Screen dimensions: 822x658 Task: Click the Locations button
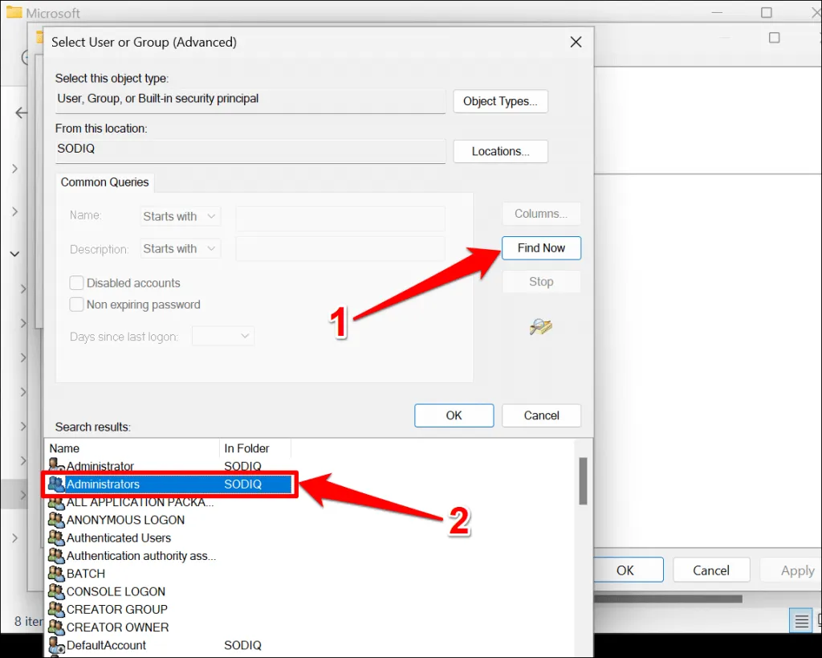point(500,151)
